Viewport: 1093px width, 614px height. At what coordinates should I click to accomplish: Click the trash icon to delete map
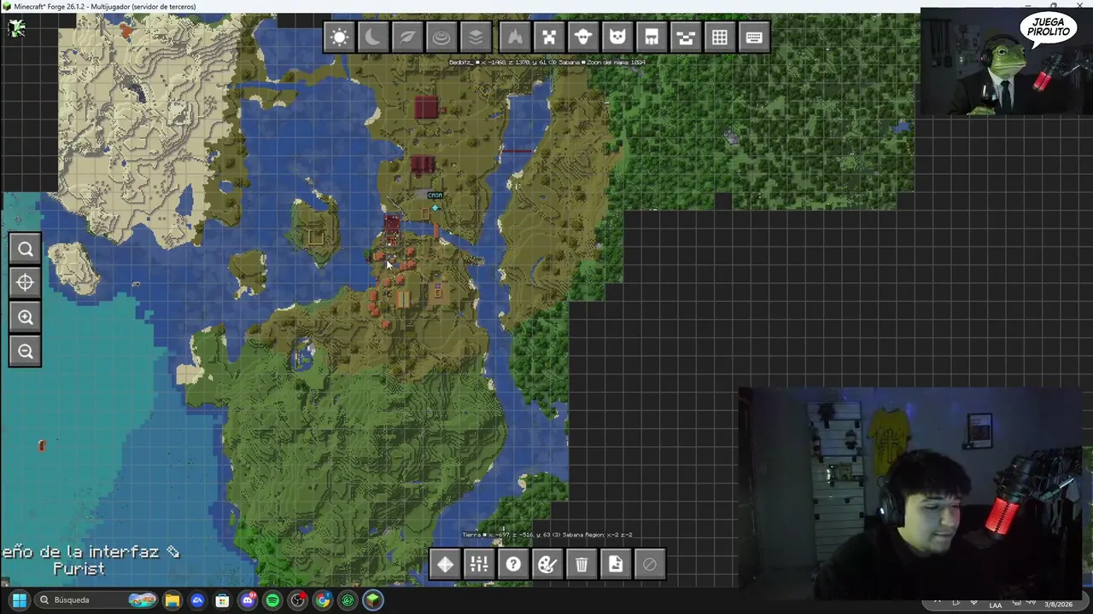[582, 565]
